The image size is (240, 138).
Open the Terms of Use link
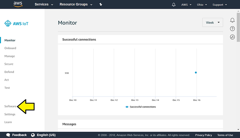click(x=225, y=135)
